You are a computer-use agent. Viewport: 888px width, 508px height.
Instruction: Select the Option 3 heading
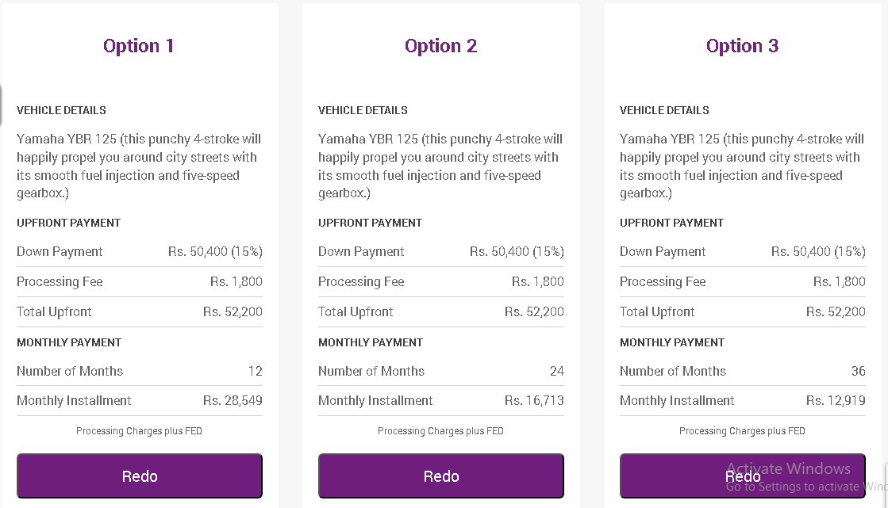point(743,46)
